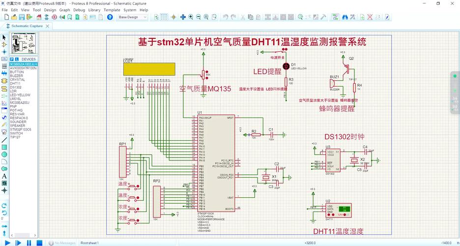Image resolution: width=460 pixels, height=246 pixels.
Task: Select the 2D Graphics Text tool
Action: tap(4, 176)
